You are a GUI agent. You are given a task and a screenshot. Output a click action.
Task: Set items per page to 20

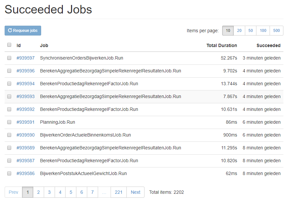click(x=239, y=31)
